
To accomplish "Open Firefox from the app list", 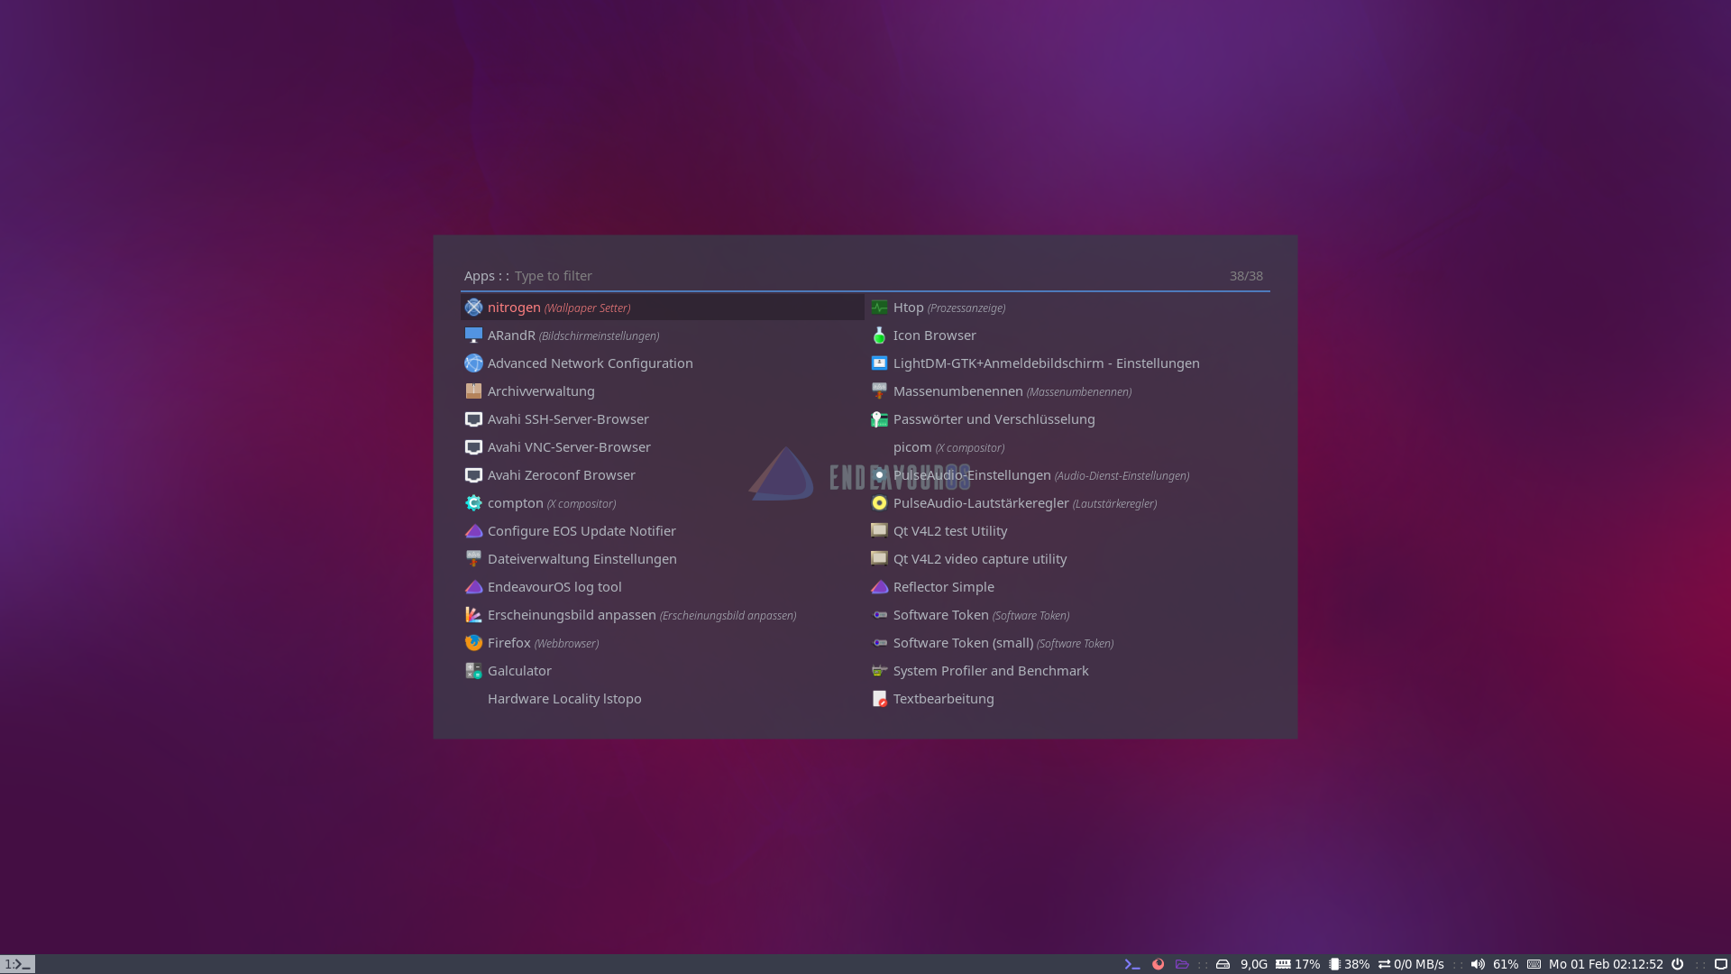I will (x=508, y=643).
